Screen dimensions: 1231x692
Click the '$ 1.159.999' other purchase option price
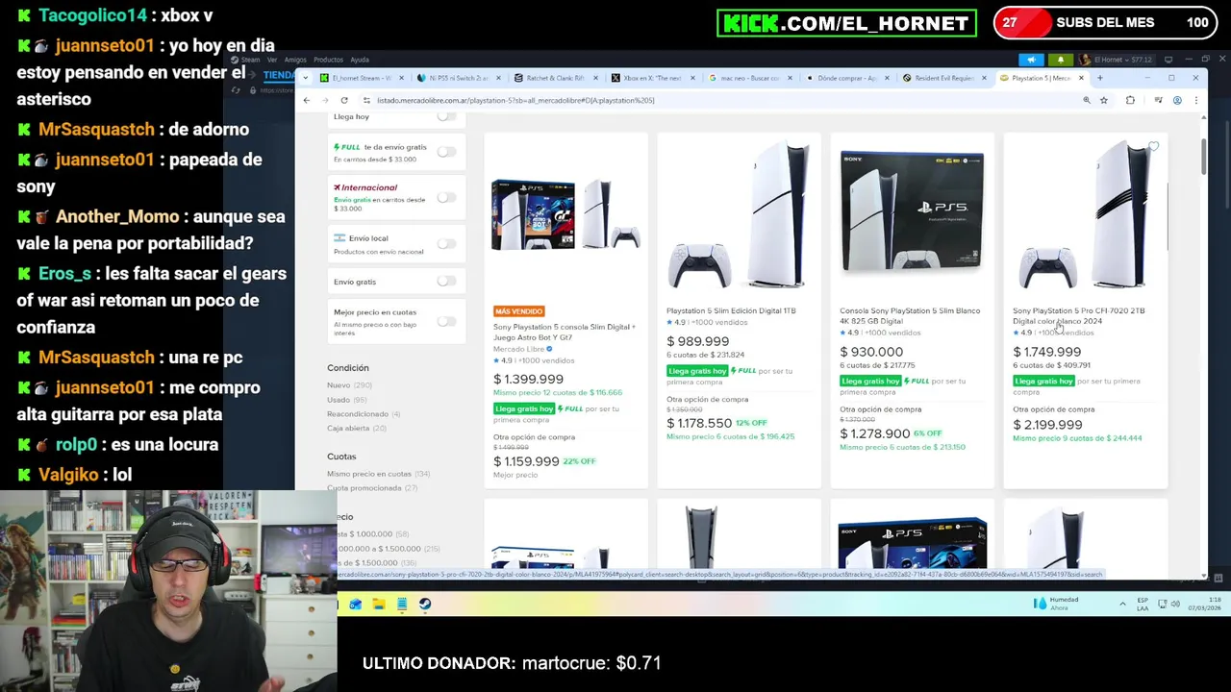526,461
